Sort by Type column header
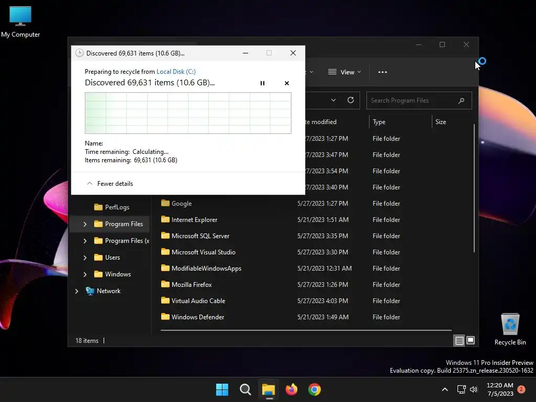This screenshot has height=402, width=536. click(379, 121)
